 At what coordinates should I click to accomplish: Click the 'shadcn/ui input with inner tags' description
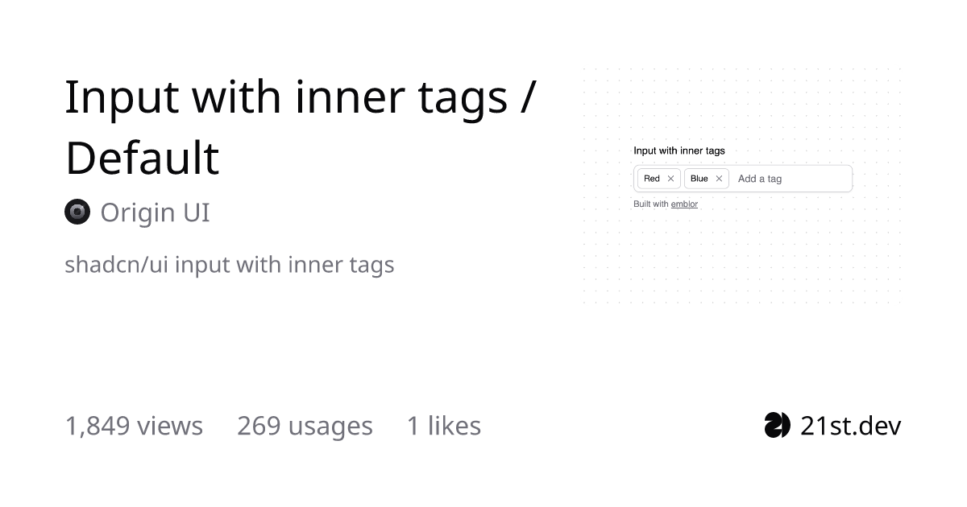pyautogui.click(x=230, y=264)
